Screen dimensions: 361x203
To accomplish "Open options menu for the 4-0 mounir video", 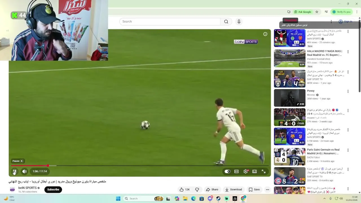I will tap(348, 111).
